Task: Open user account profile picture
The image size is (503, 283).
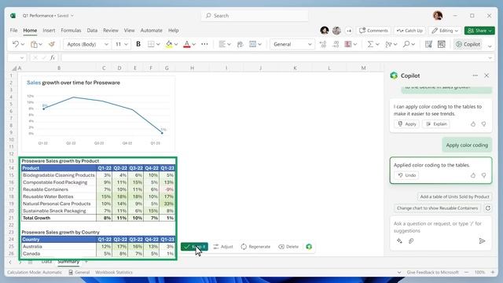Action: (x=438, y=16)
